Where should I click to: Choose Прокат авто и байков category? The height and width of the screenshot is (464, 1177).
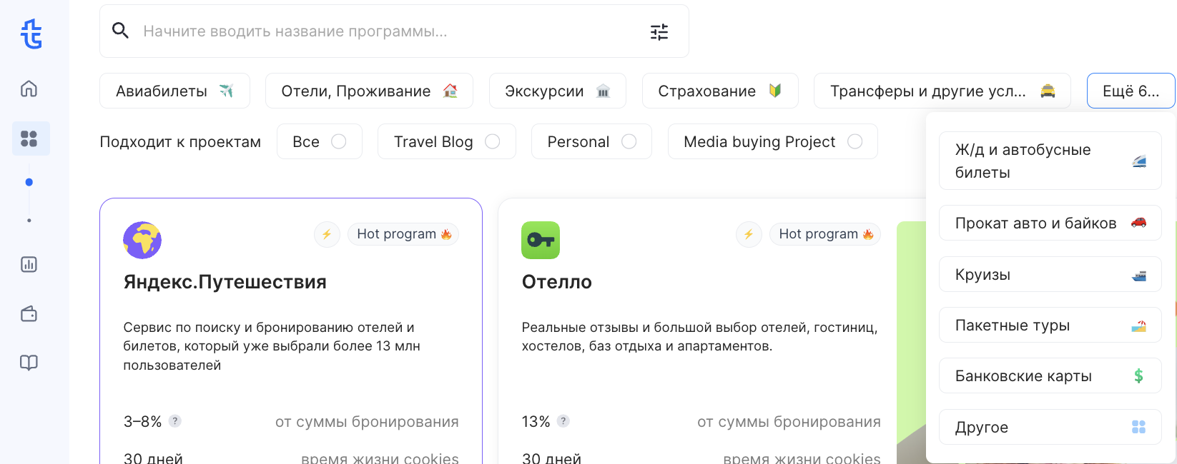click(x=1050, y=223)
